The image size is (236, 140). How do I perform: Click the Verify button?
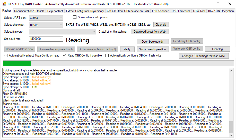point(127,49)
